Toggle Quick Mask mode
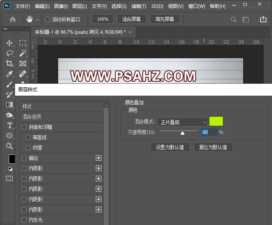272x225 pixels. tap(9, 179)
